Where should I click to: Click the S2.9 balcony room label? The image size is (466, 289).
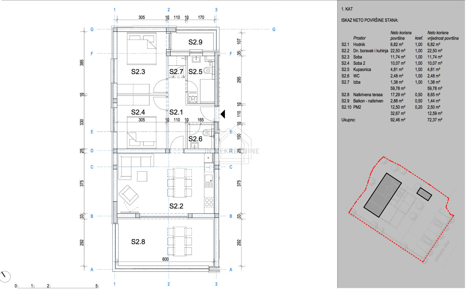195,42
